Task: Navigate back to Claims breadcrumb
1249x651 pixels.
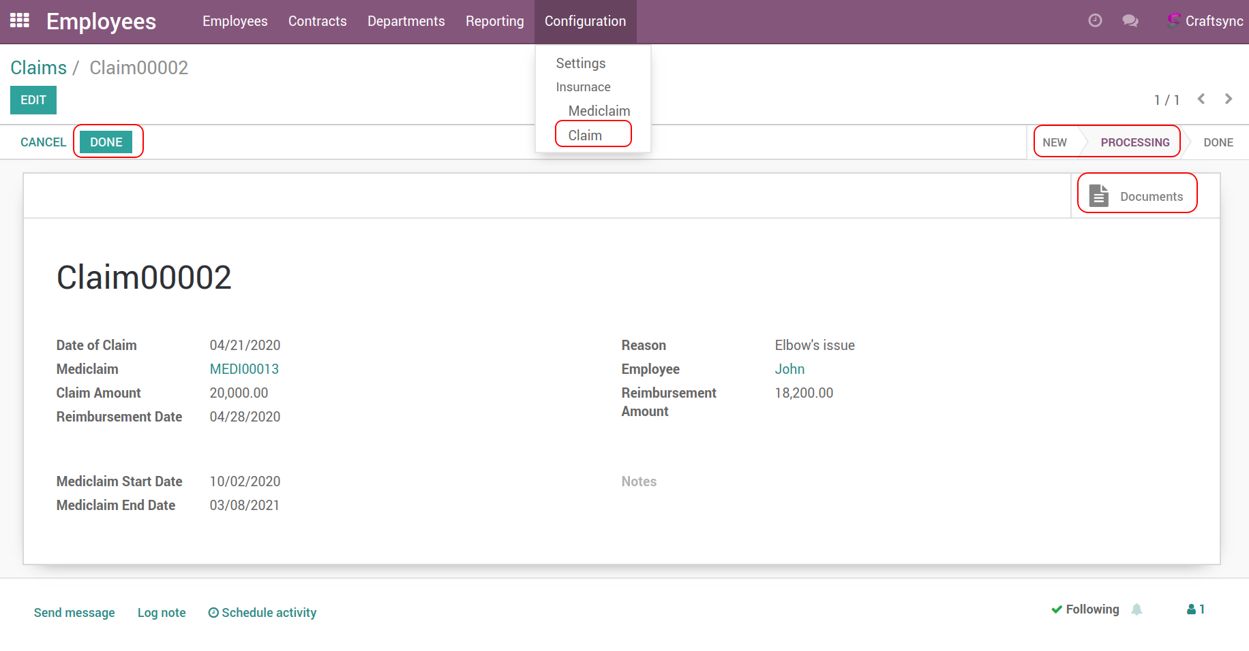Action: click(39, 68)
